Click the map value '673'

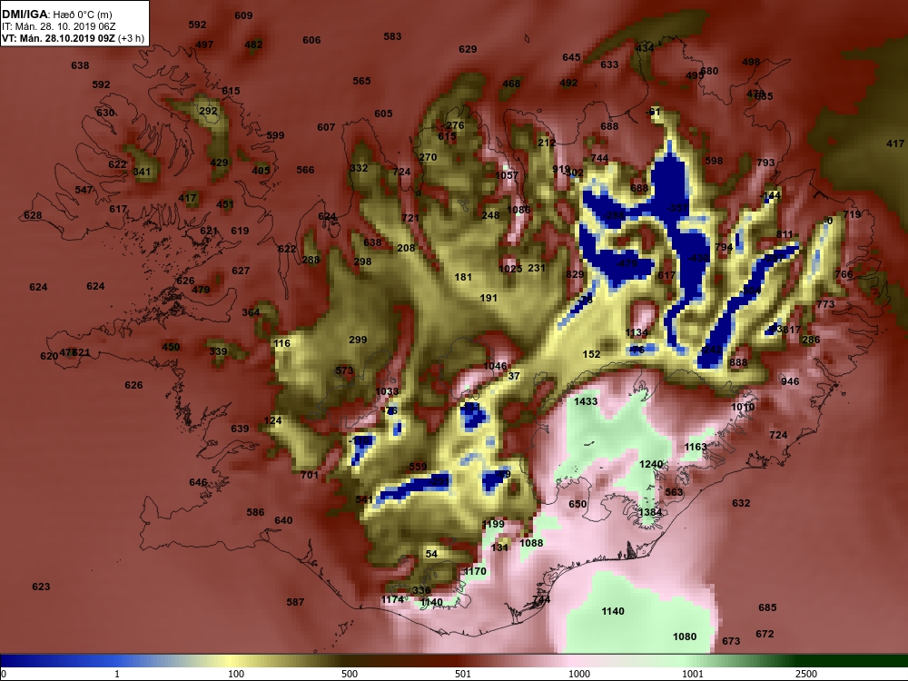tap(731, 642)
